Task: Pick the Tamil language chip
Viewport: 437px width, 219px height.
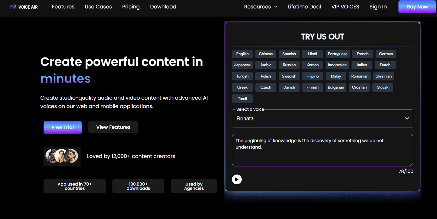Action: pyautogui.click(x=242, y=99)
